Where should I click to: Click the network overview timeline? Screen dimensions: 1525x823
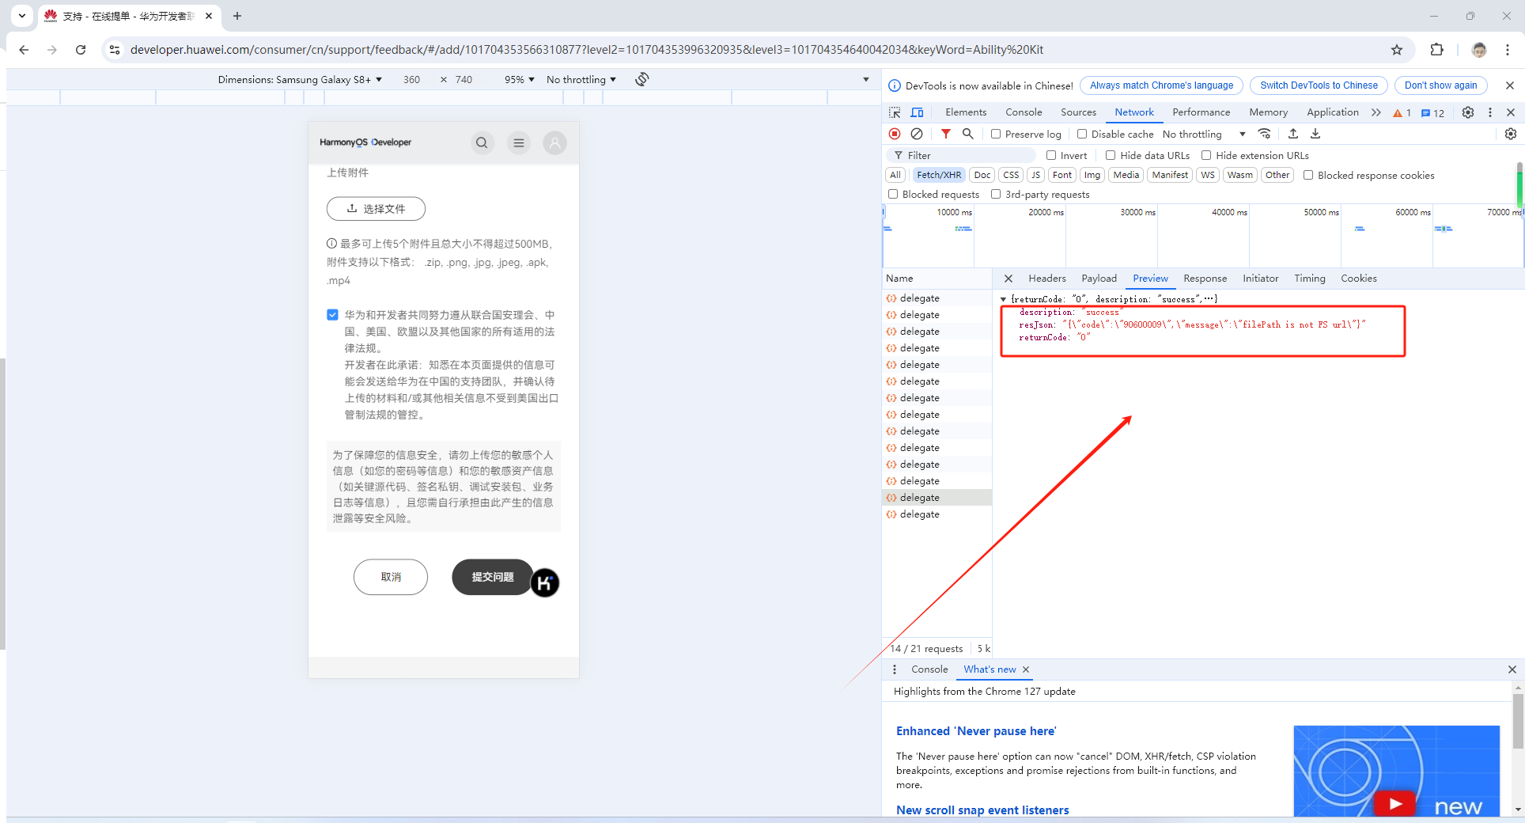tap(1202, 236)
